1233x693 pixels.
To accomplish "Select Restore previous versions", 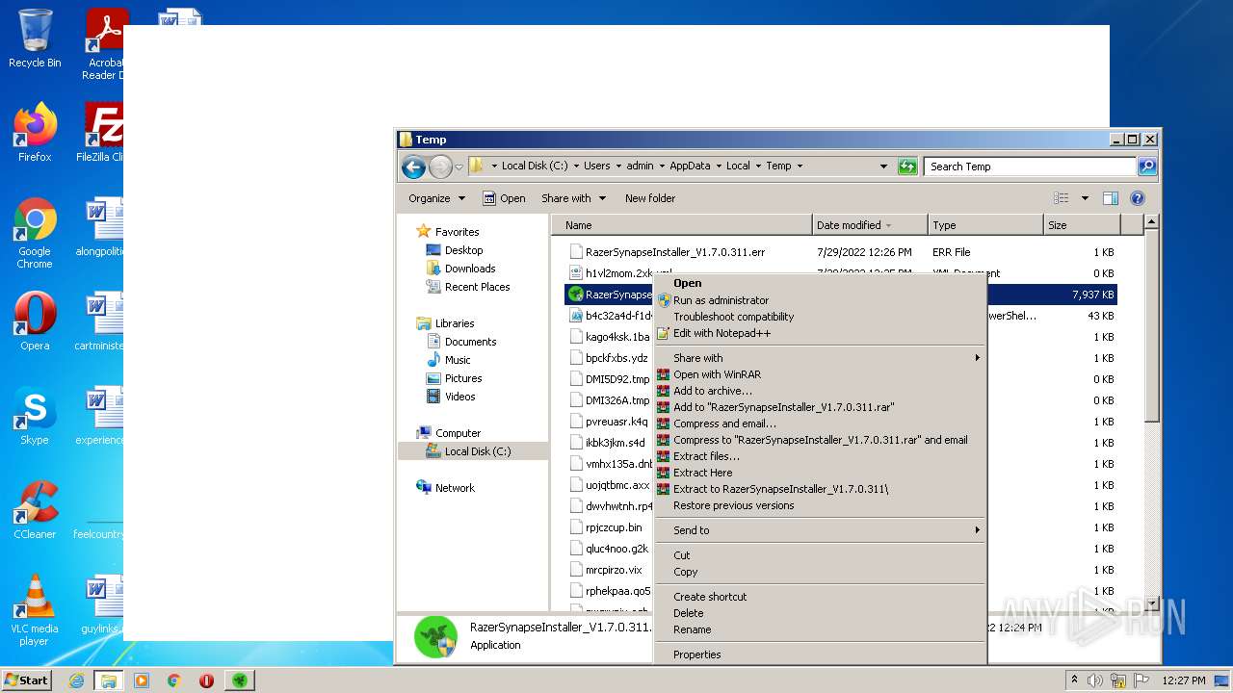I will tap(820, 505).
